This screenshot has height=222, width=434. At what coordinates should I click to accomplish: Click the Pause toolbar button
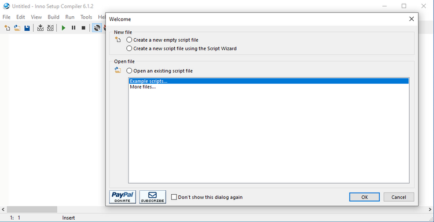tap(73, 28)
